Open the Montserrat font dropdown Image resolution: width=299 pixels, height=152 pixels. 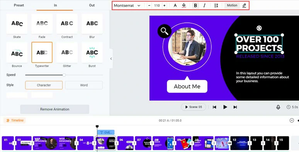pos(127,5)
